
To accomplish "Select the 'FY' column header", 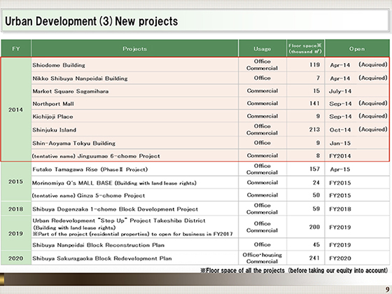I will click(x=16, y=48).
